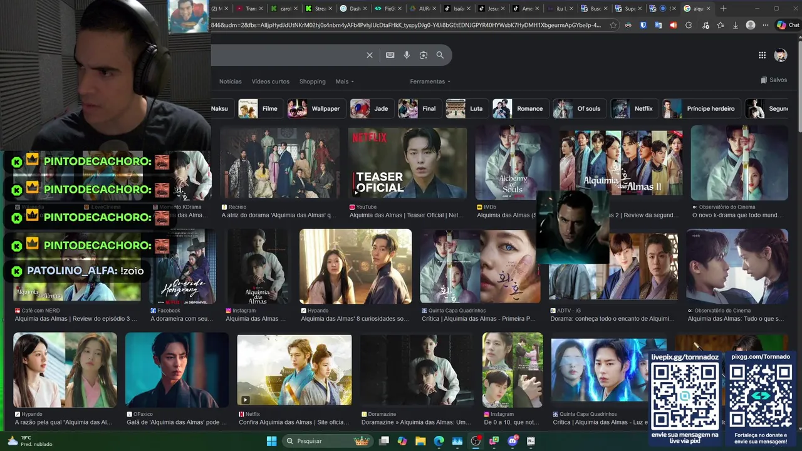Open the Windows Start menu
This screenshot has height=451, width=802.
point(271,441)
